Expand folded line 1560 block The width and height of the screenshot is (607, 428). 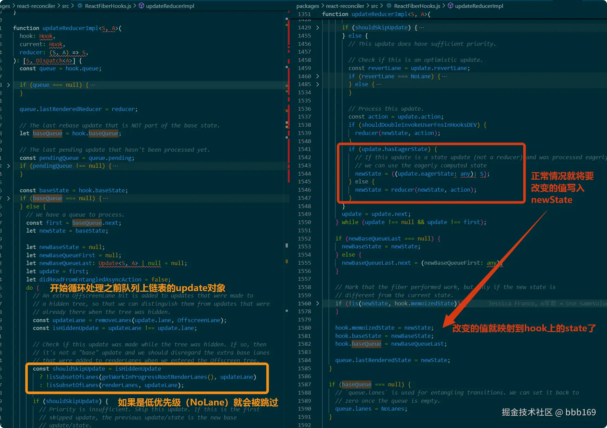point(318,303)
